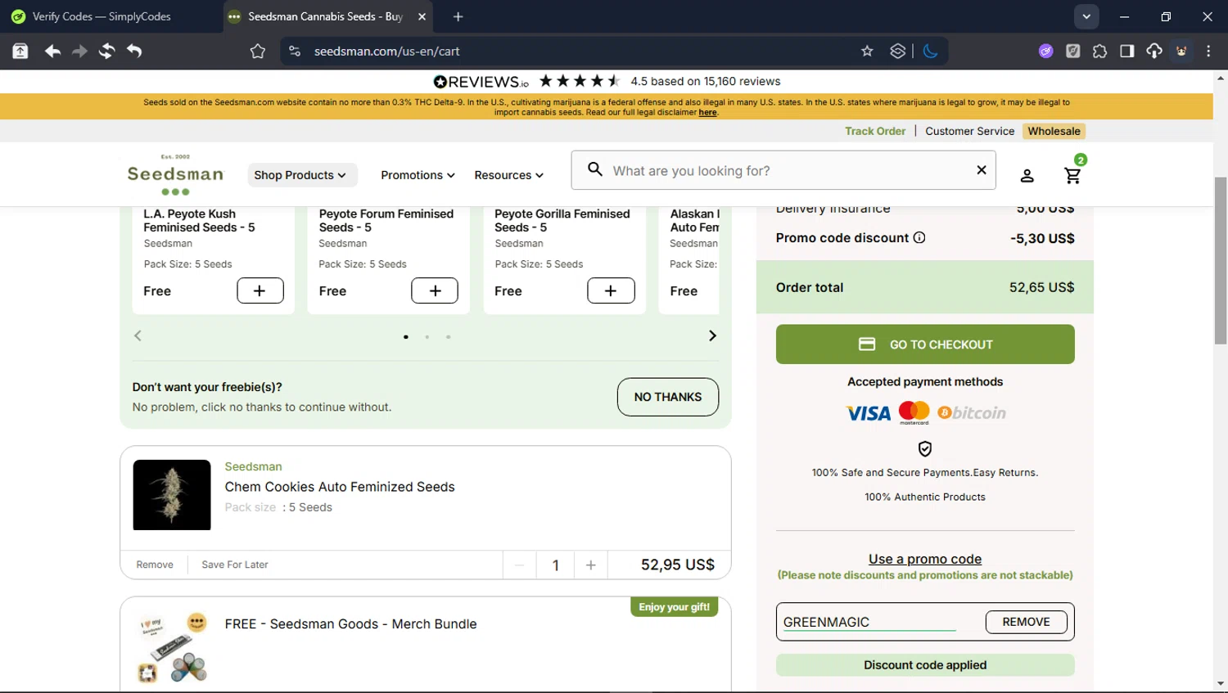This screenshot has height=693, width=1228.
Task: Open Use a promo code link
Action: (925, 559)
